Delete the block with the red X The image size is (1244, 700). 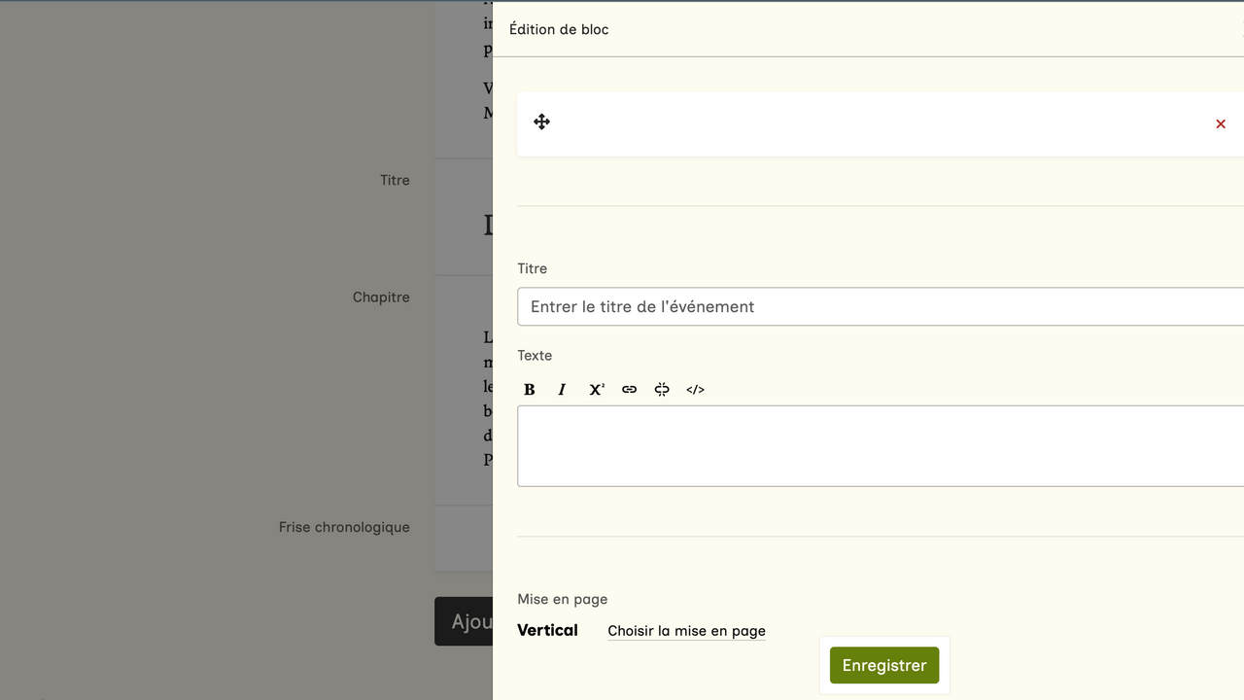1221,123
